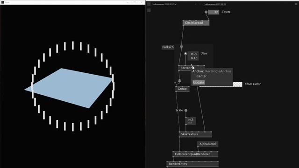Switch to the left document tab

pos(164,4)
